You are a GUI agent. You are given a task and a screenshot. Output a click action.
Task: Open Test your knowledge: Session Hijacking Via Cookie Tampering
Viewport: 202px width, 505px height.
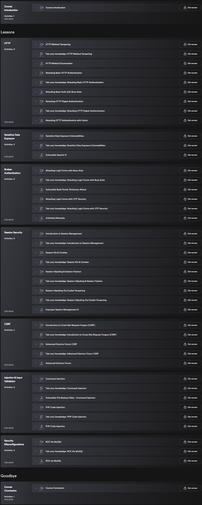[x=76, y=300]
